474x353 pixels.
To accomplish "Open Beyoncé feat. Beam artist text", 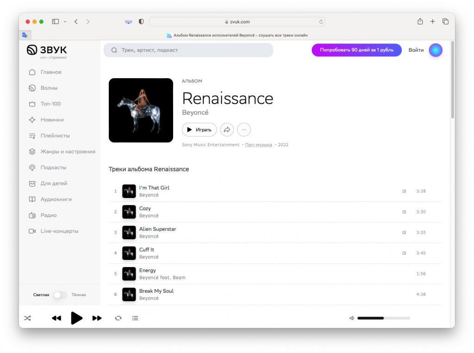I will [162, 278].
